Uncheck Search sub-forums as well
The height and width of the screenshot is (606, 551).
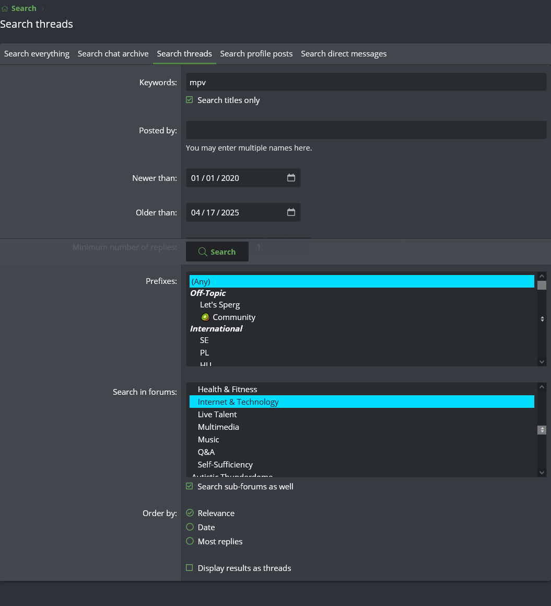point(189,486)
